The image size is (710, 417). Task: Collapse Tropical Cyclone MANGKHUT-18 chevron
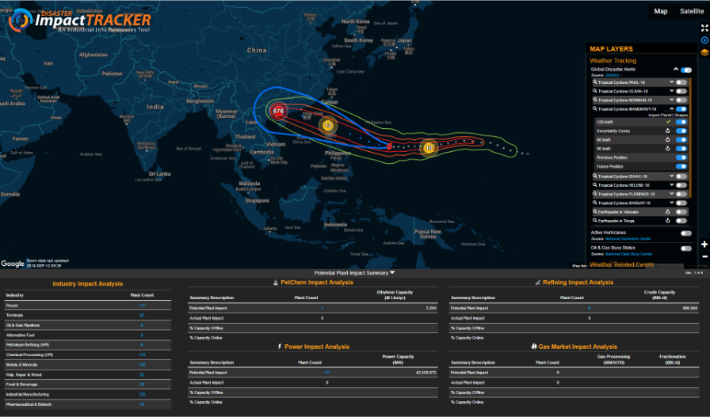tap(671, 108)
